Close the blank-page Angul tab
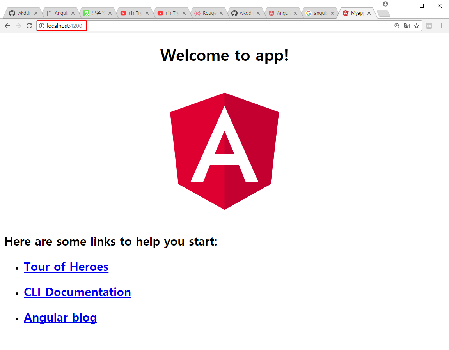This screenshot has width=449, height=350. 73,13
